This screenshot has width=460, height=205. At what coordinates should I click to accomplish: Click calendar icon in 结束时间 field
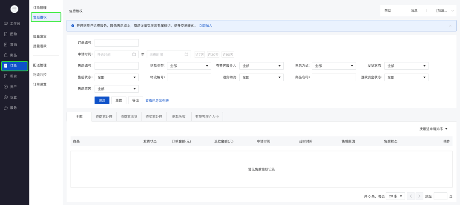[186, 54]
